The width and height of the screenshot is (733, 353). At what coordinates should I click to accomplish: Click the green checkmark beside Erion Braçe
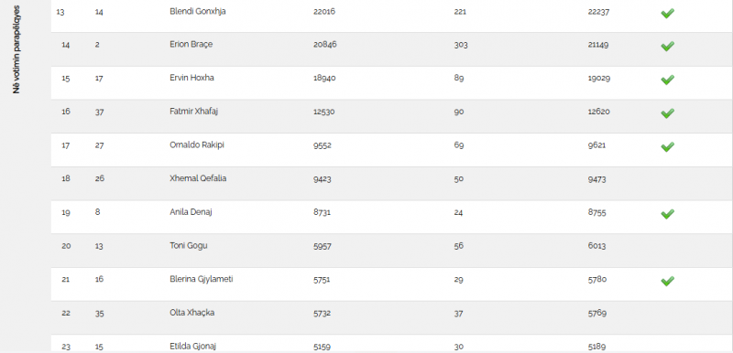coord(667,46)
